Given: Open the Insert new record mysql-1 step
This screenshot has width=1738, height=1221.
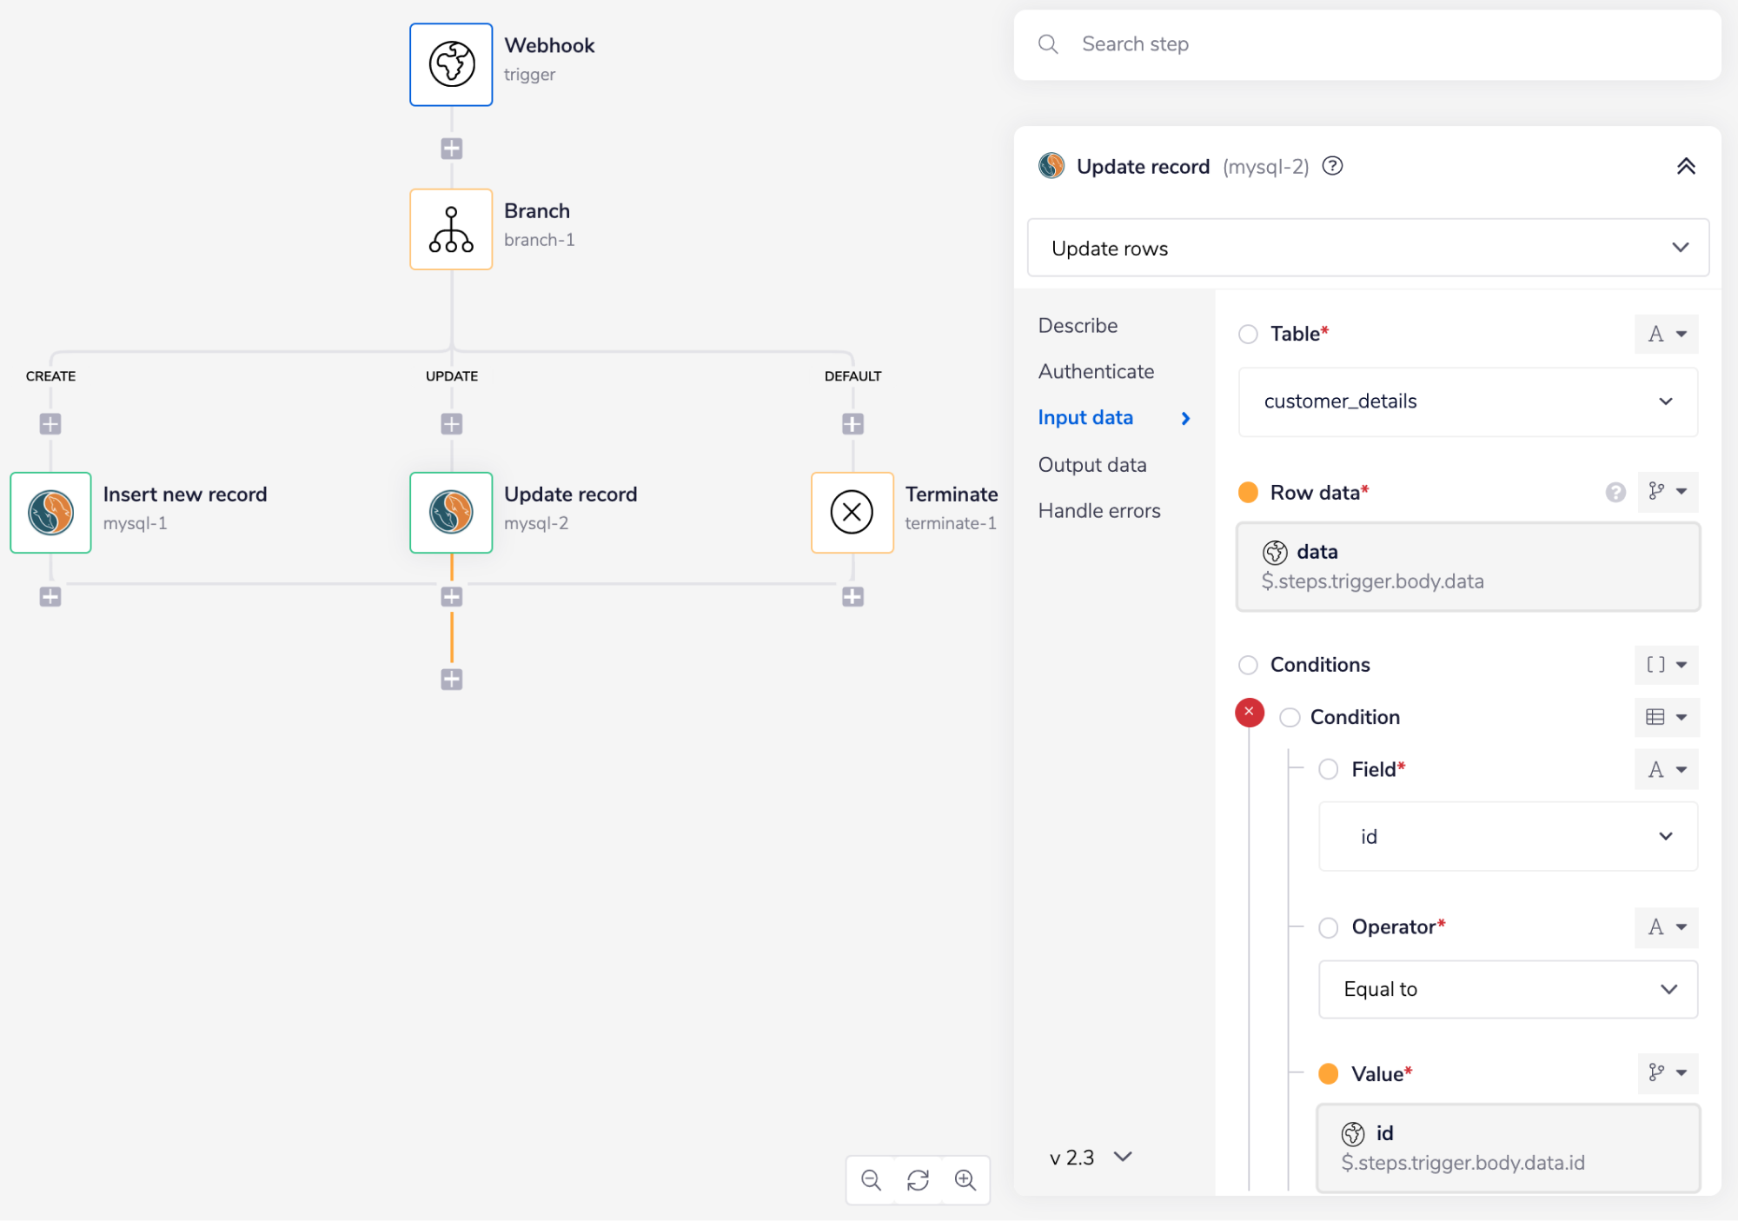Looking at the screenshot, I should tap(50, 513).
